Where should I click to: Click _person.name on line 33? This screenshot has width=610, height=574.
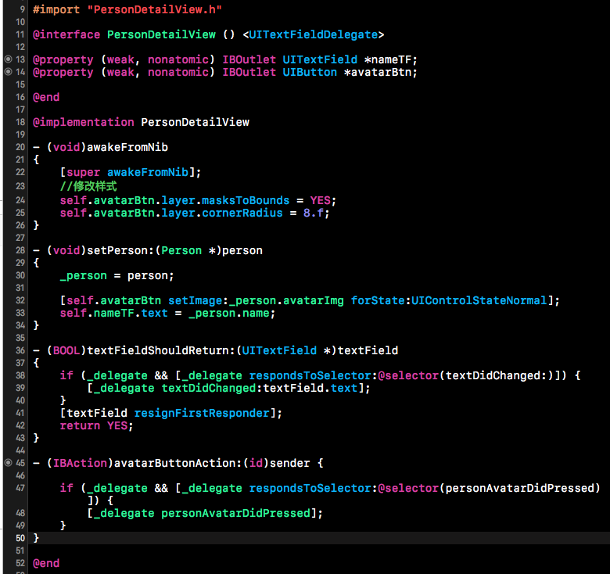coord(228,313)
